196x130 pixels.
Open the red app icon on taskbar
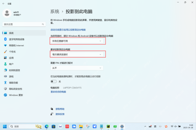coord(67,127)
